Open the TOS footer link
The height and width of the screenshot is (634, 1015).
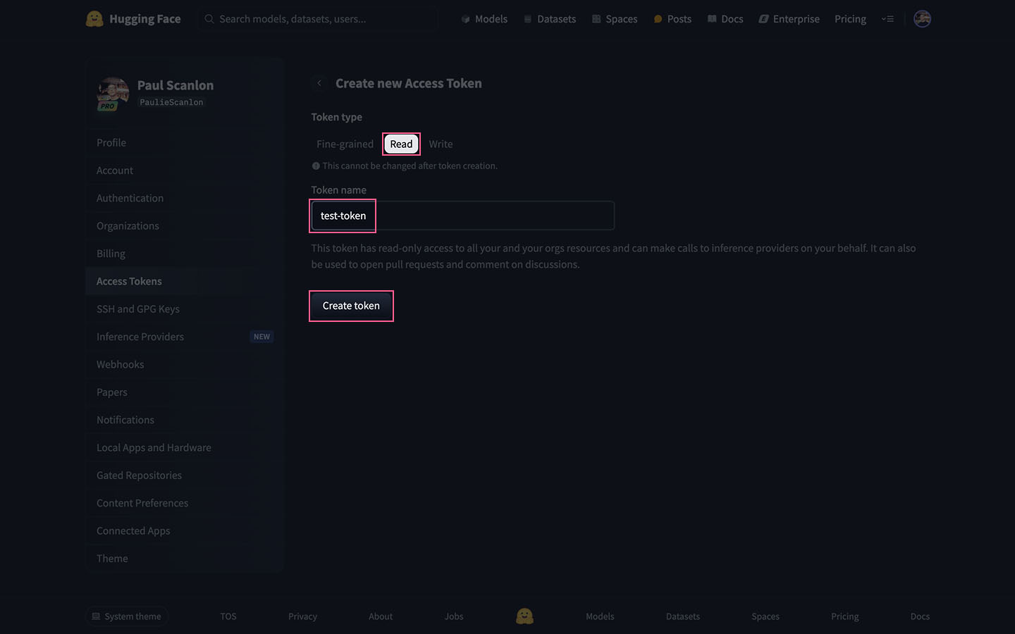click(228, 616)
